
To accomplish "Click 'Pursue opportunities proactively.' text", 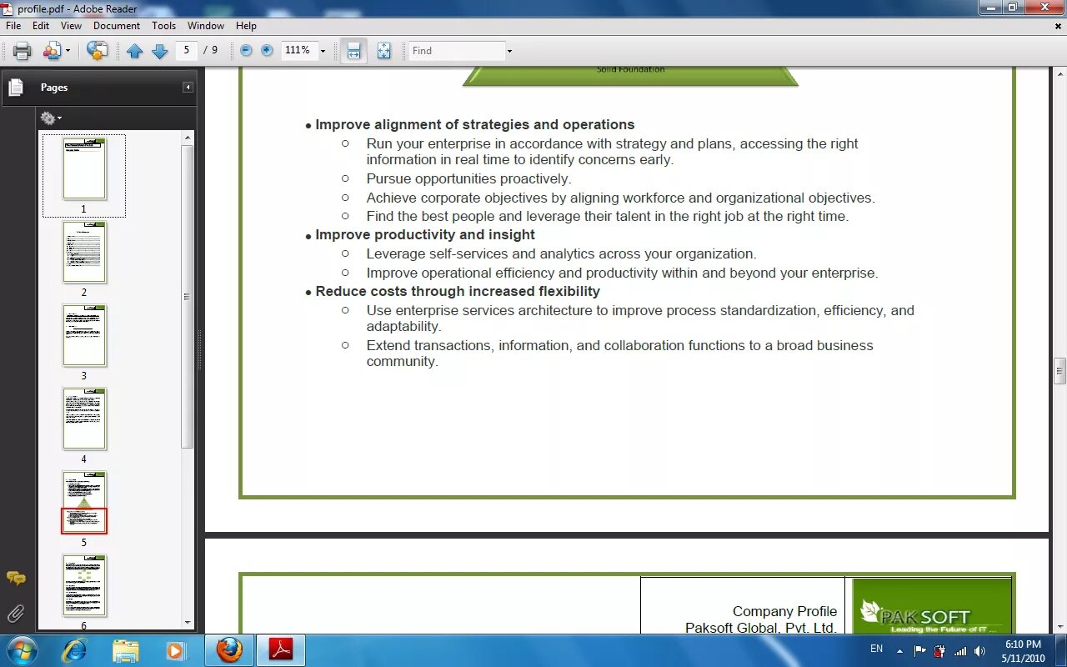I will point(468,178).
